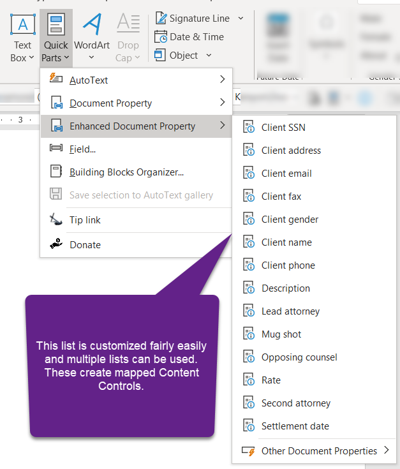Click the AutoText lightning icon
The image size is (400, 469).
click(56, 78)
